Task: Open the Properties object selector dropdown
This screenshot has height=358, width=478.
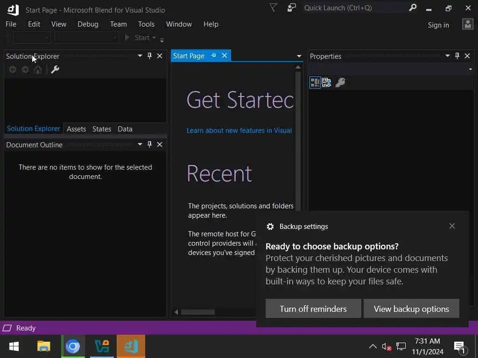Action: [471, 69]
